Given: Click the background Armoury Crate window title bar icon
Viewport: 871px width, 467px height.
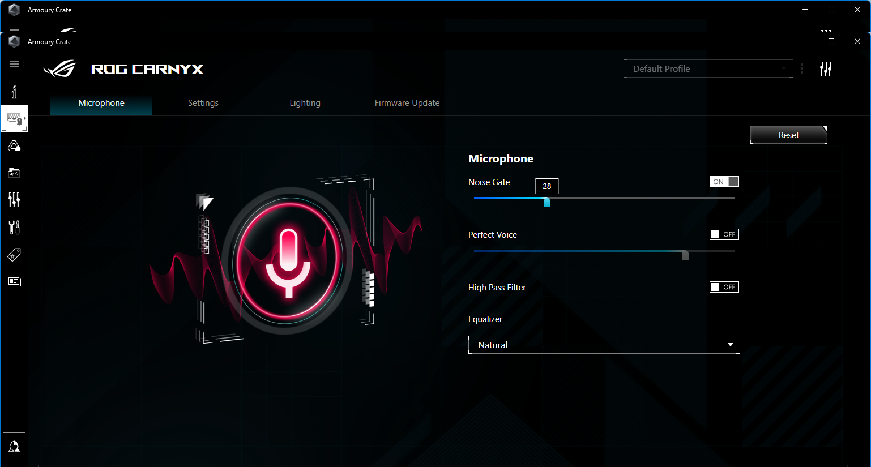Looking at the screenshot, I should pyautogui.click(x=14, y=10).
